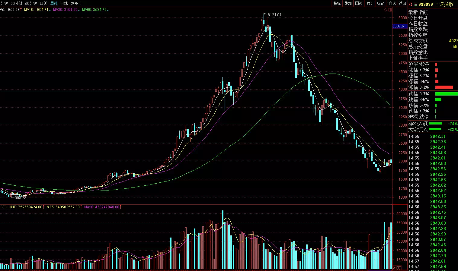Click the 涨幅 3-5% row label
Image resolution: width=458 pixels, height=271 pixels.
click(x=419, y=81)
